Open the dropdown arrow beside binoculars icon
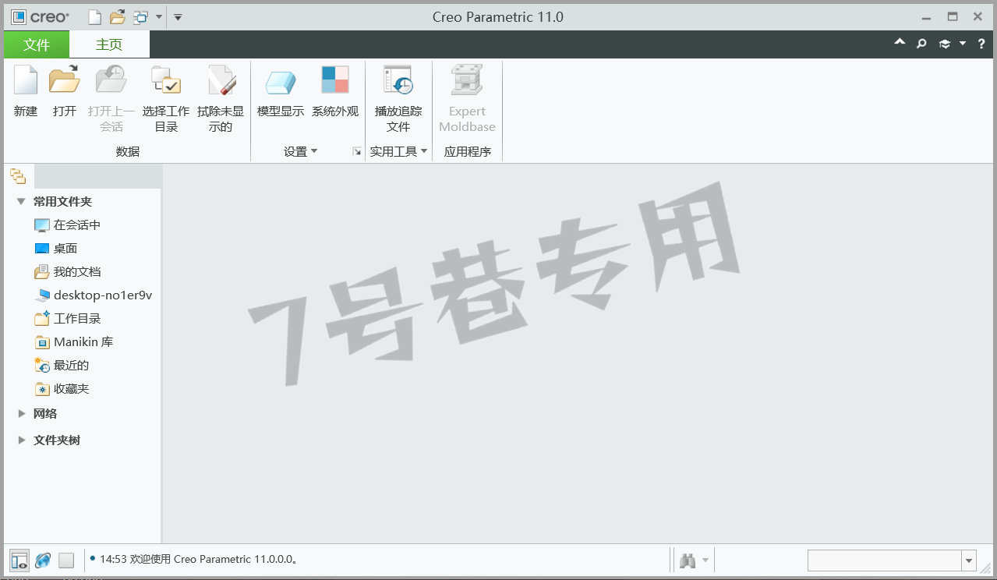Image resolution: width=997 pixels, height=580 pixels. pyautogui.click(x=705, y=561)
